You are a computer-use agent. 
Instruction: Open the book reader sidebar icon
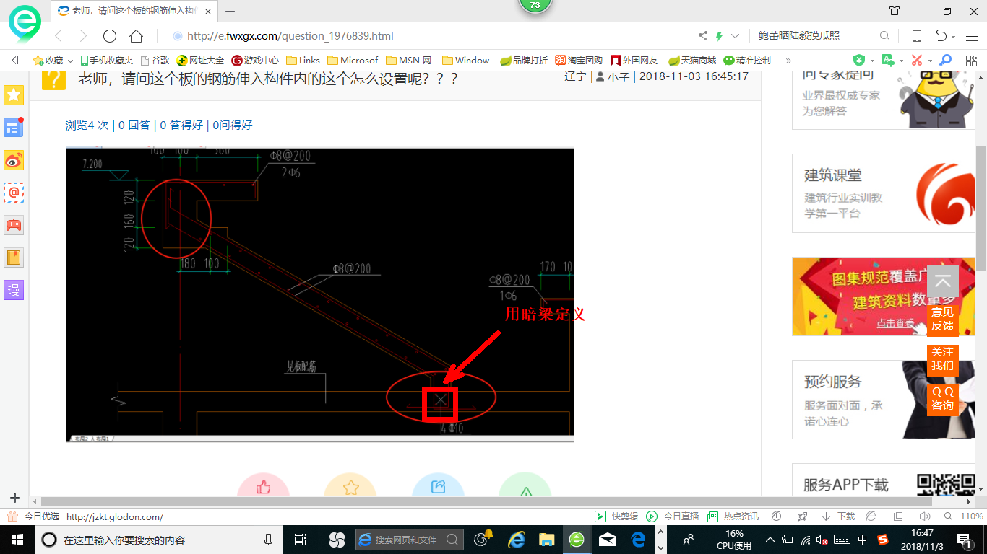pos(14,258)
